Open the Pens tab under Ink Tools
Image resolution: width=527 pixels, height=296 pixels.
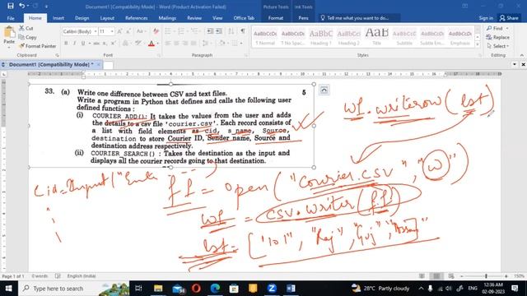(x=303, y=18)
